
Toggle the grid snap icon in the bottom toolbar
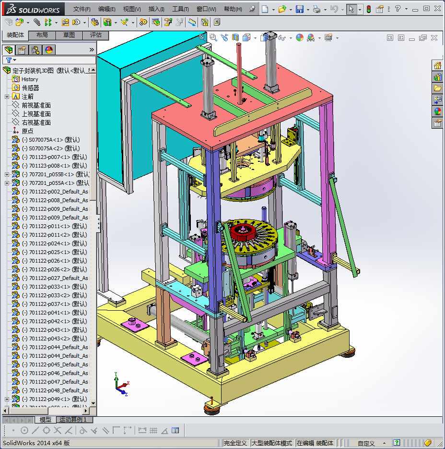(153, 430)
